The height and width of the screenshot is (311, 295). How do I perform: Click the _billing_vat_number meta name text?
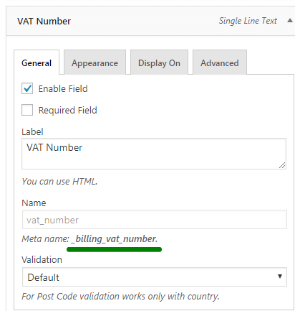(x=115, y=239)
